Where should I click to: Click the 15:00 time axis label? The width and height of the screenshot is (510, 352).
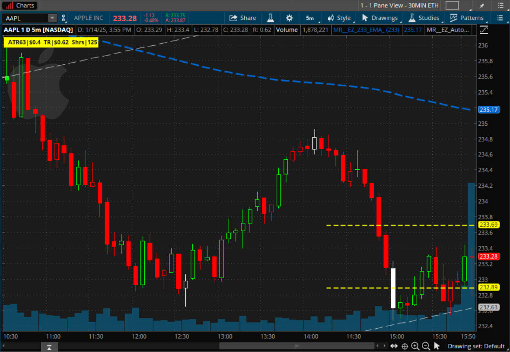[x=396, y=336]
